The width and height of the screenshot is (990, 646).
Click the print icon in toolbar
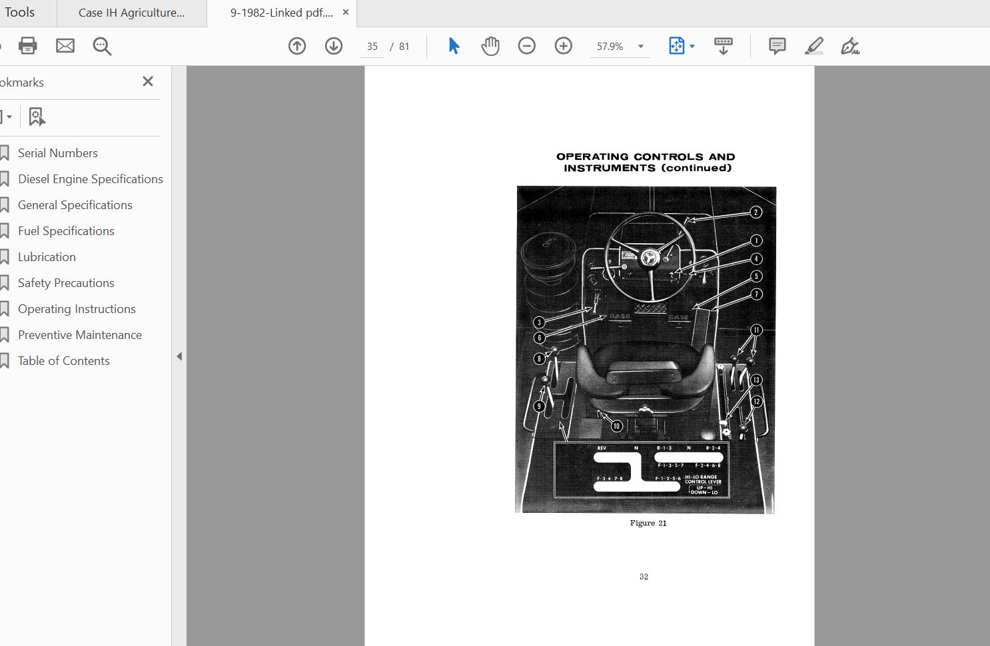28,46
